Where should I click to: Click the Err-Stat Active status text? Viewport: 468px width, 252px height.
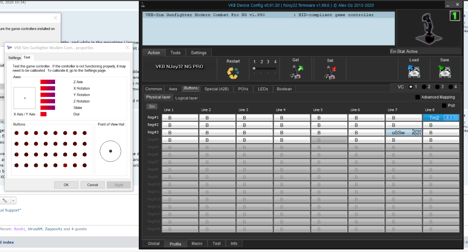pos(404,52)
